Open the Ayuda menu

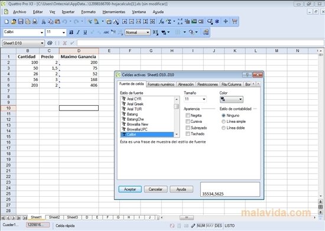[x=158, y=12]
